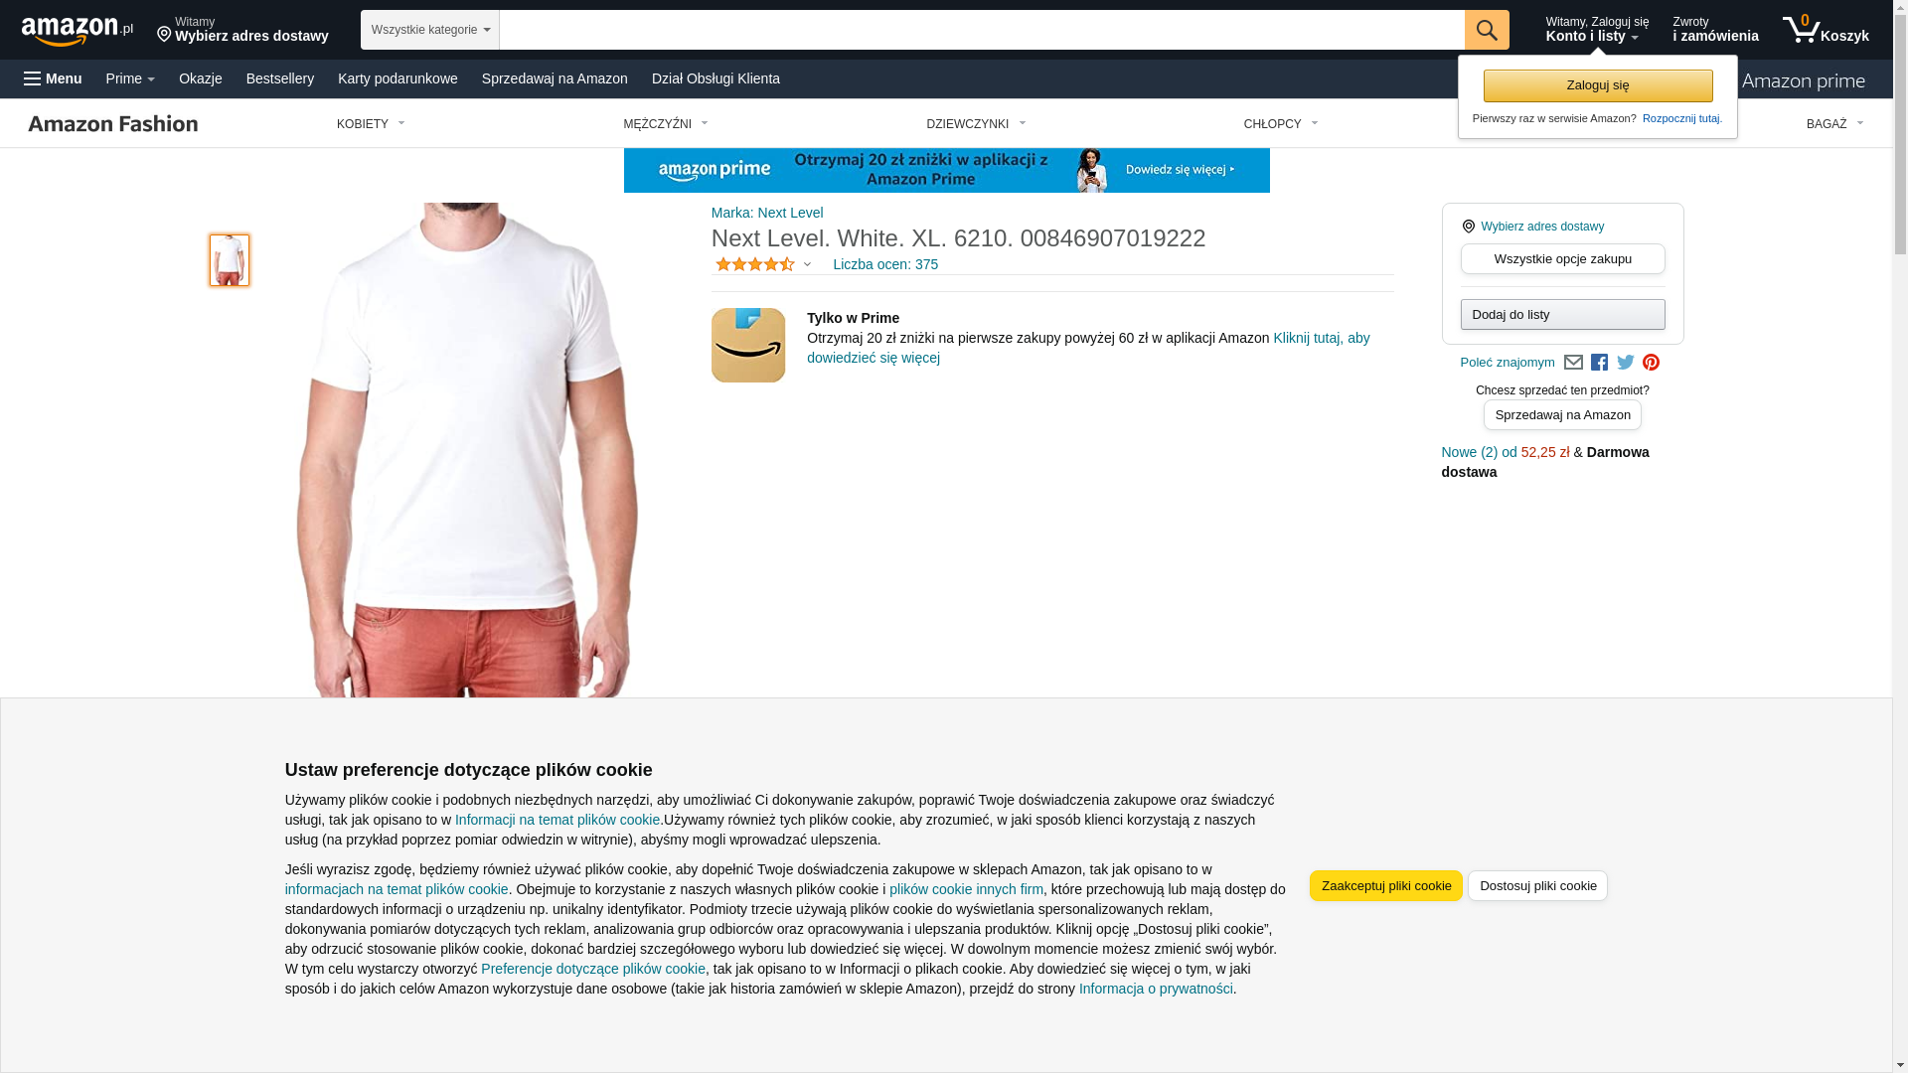Click the Amazon.pl logo

(x=78, y=30)
